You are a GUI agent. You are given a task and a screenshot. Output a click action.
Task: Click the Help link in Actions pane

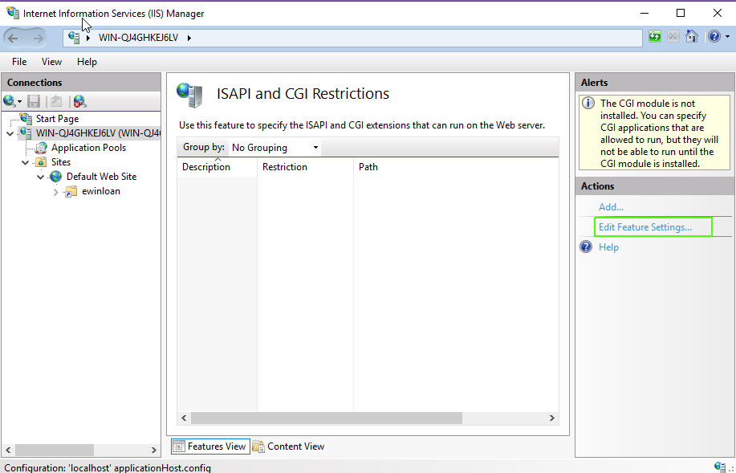[x=609, y=247]
